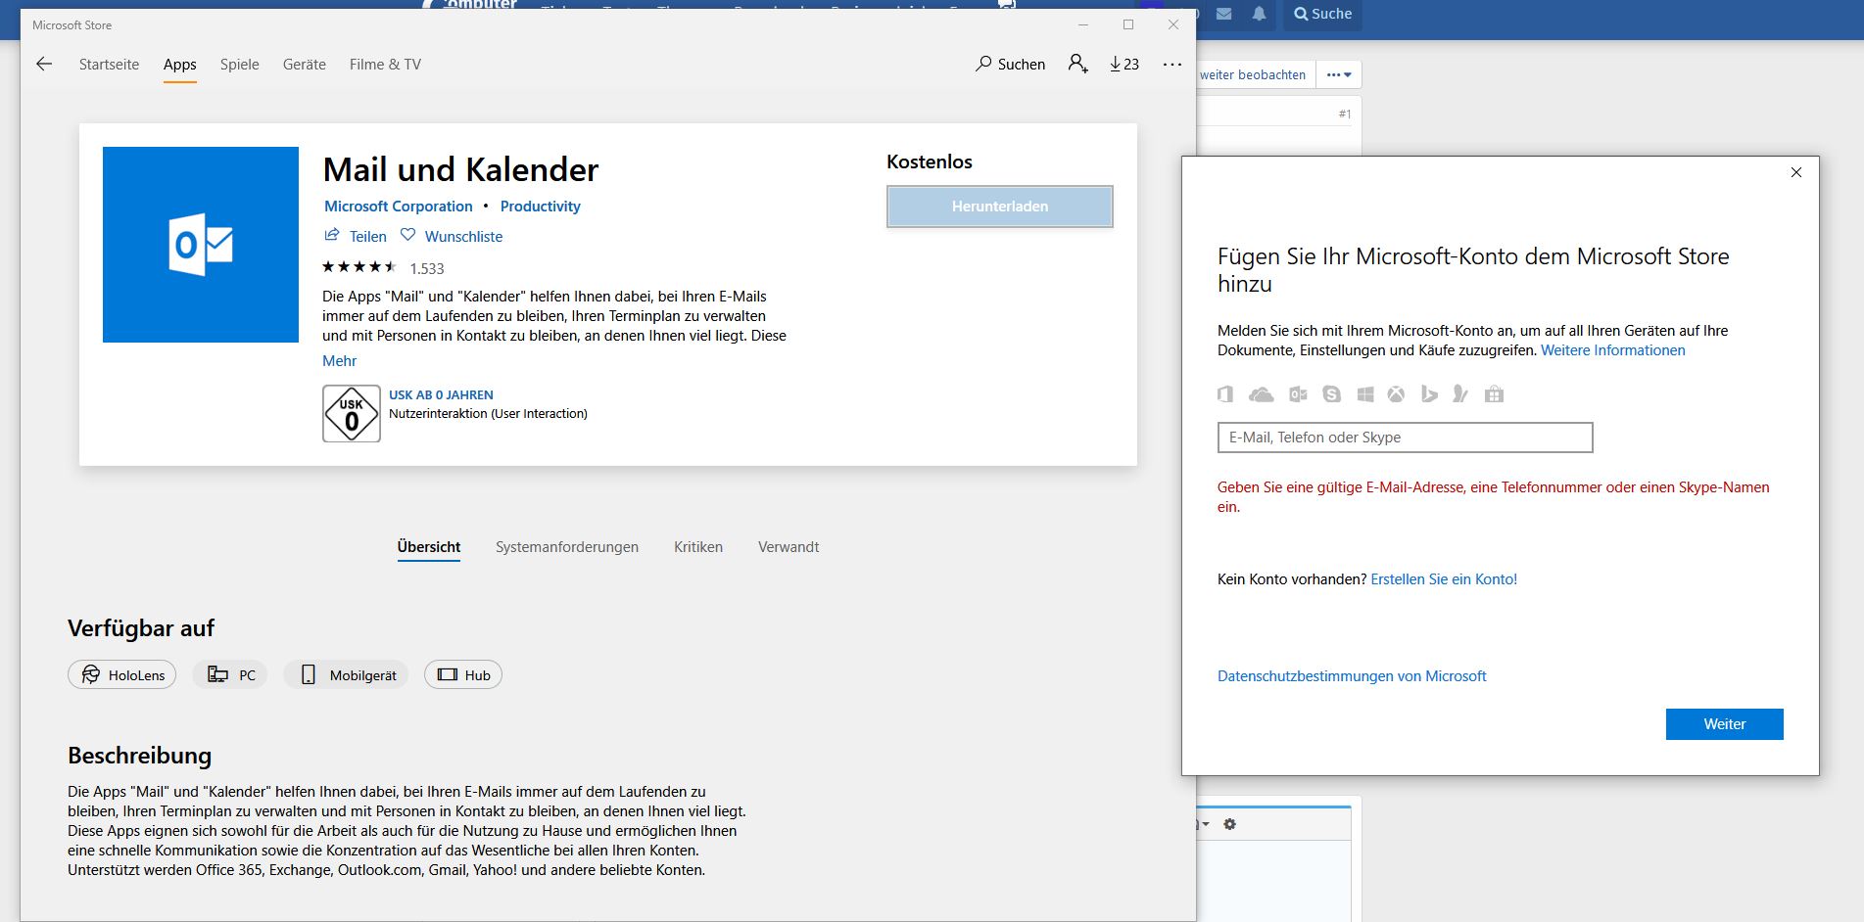
Task: Open Datenschutzbestimmungen von Microsoft
Action: tap(1352, 676)
